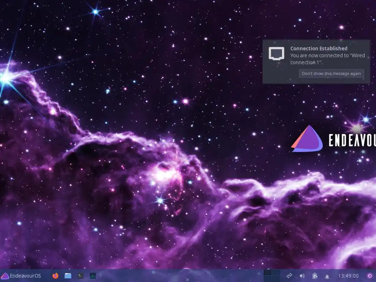Open the EndeavourOS applications menu
Viewport: 376px width, 282px height.
point(21,276)
